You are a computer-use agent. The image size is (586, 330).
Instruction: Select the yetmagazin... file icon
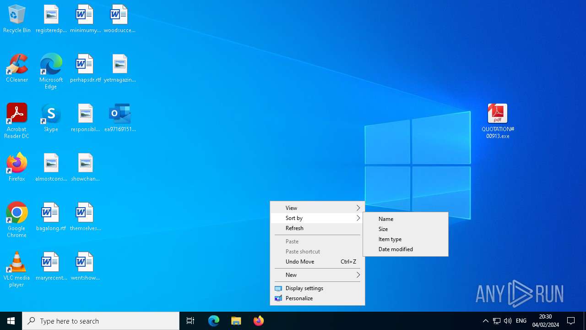[119, 69]
